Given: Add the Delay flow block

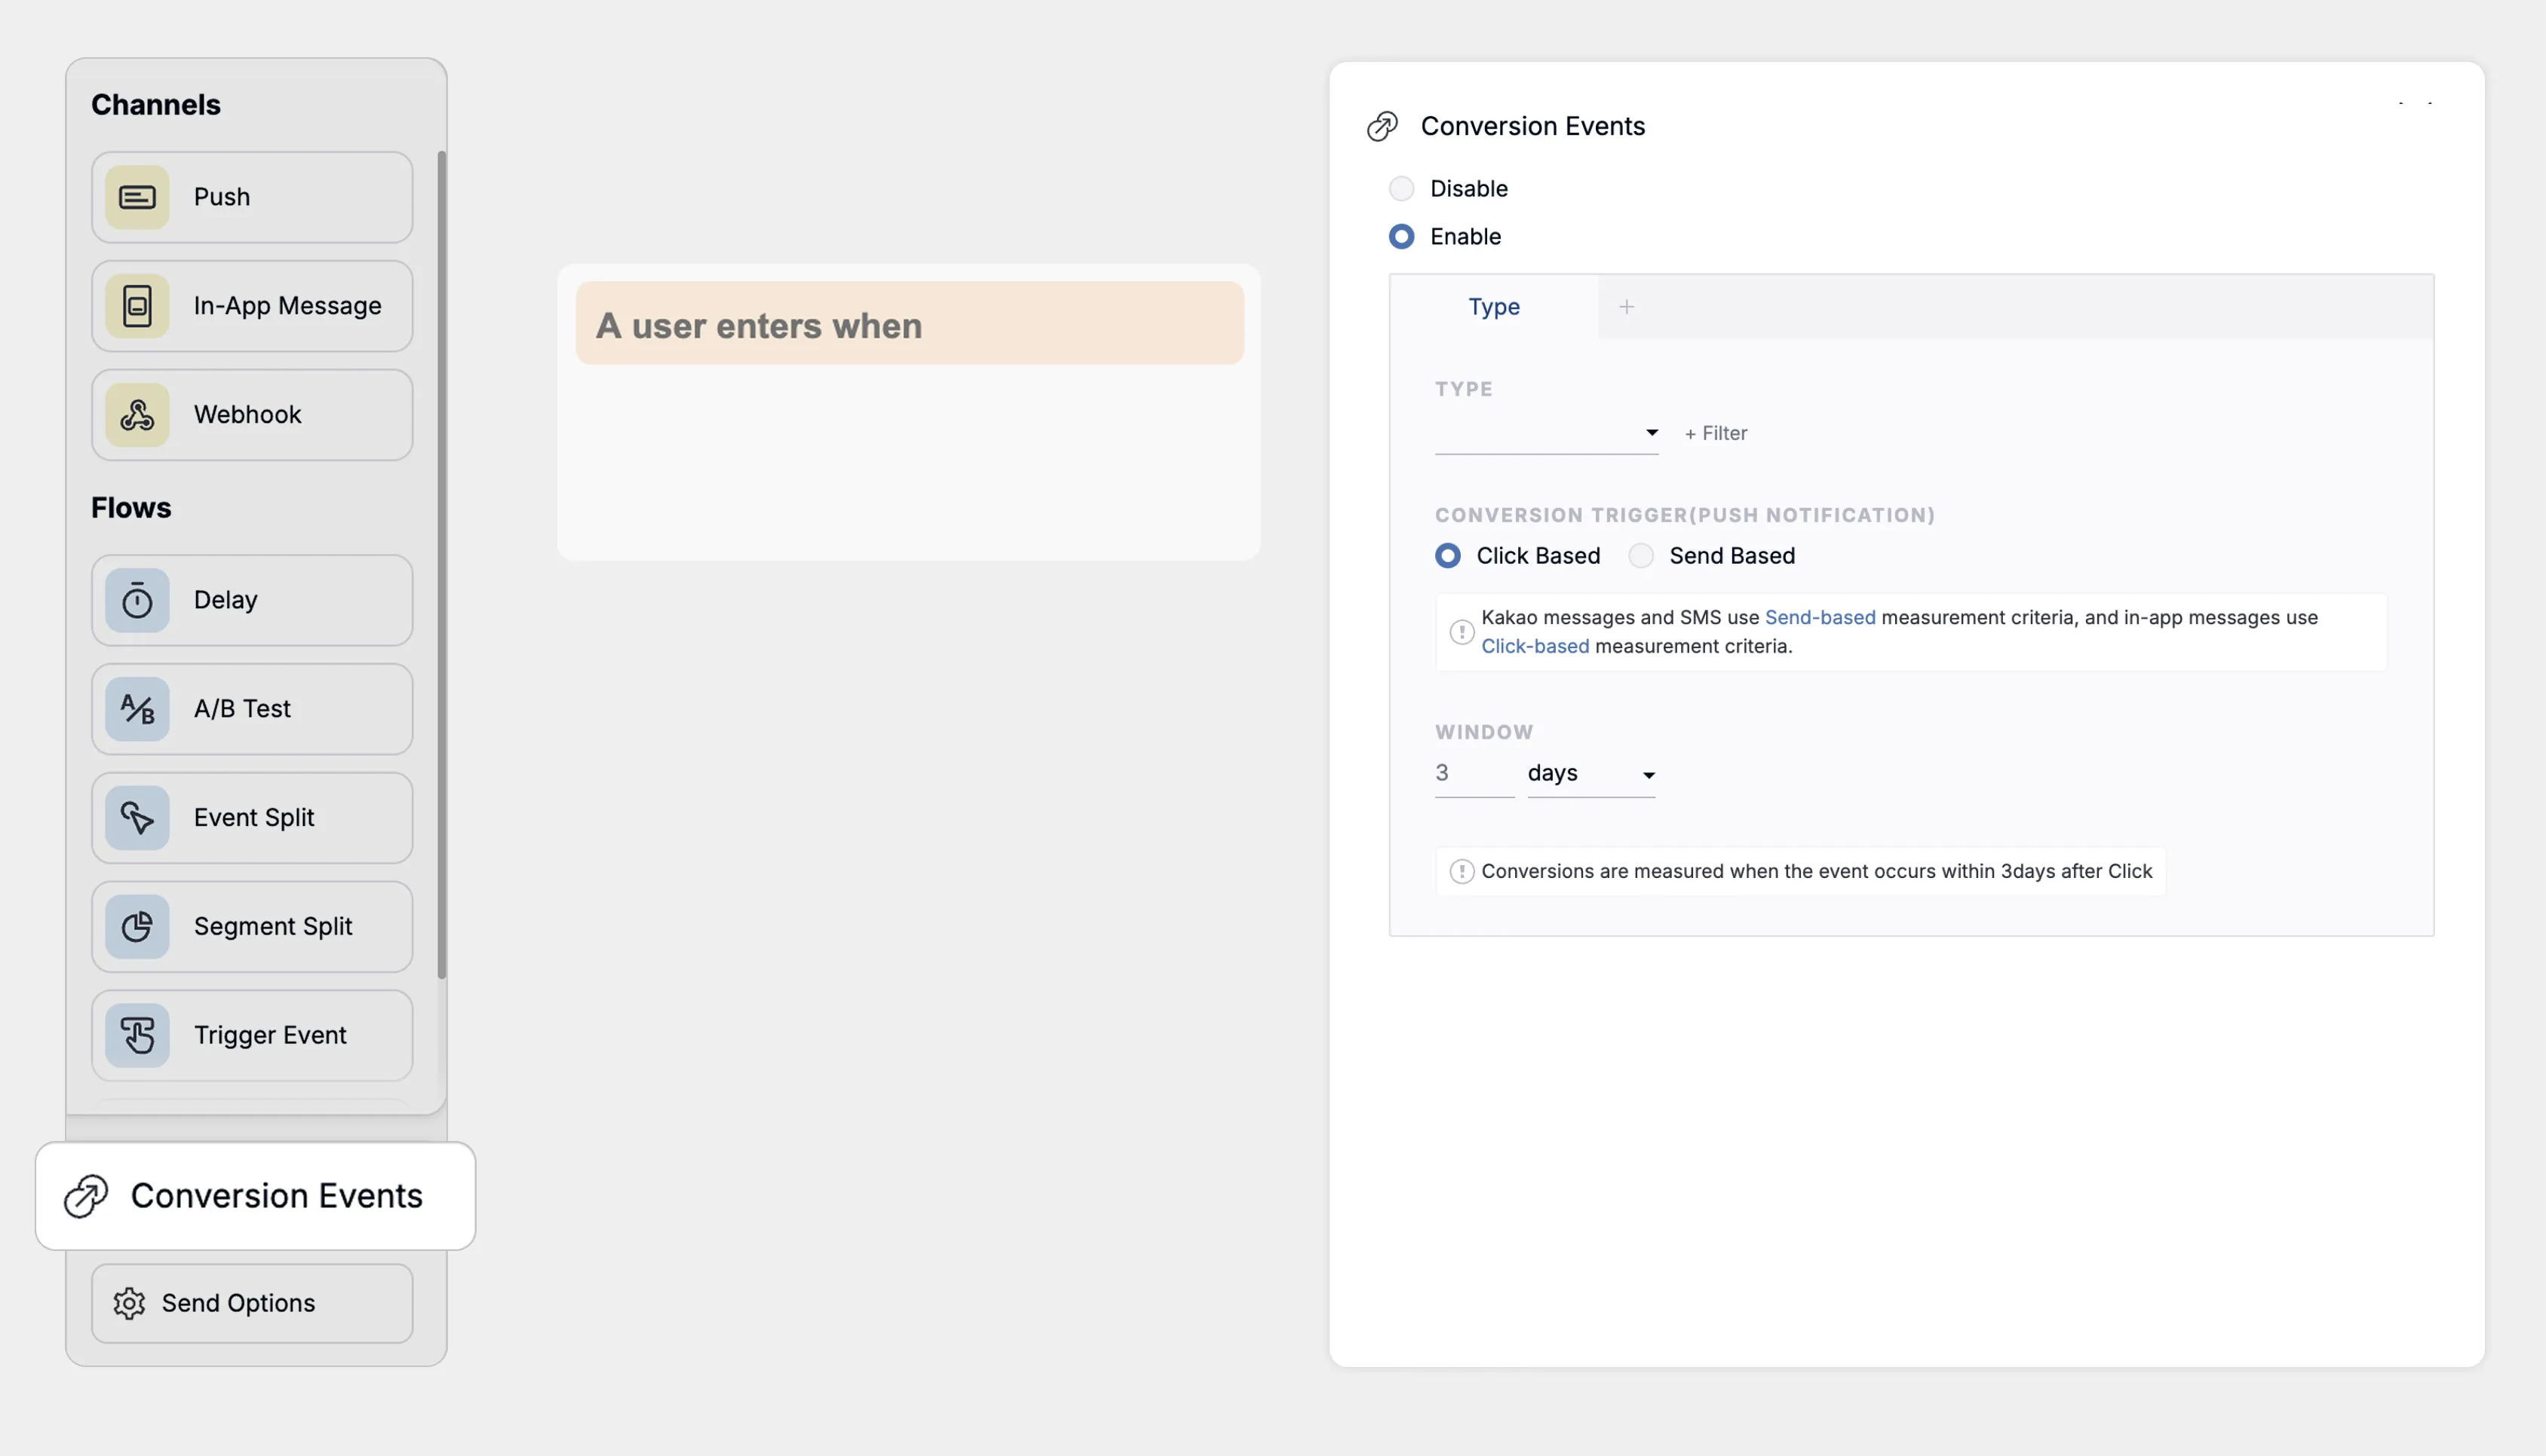Looking at the screenshot, I should (252, 600).
